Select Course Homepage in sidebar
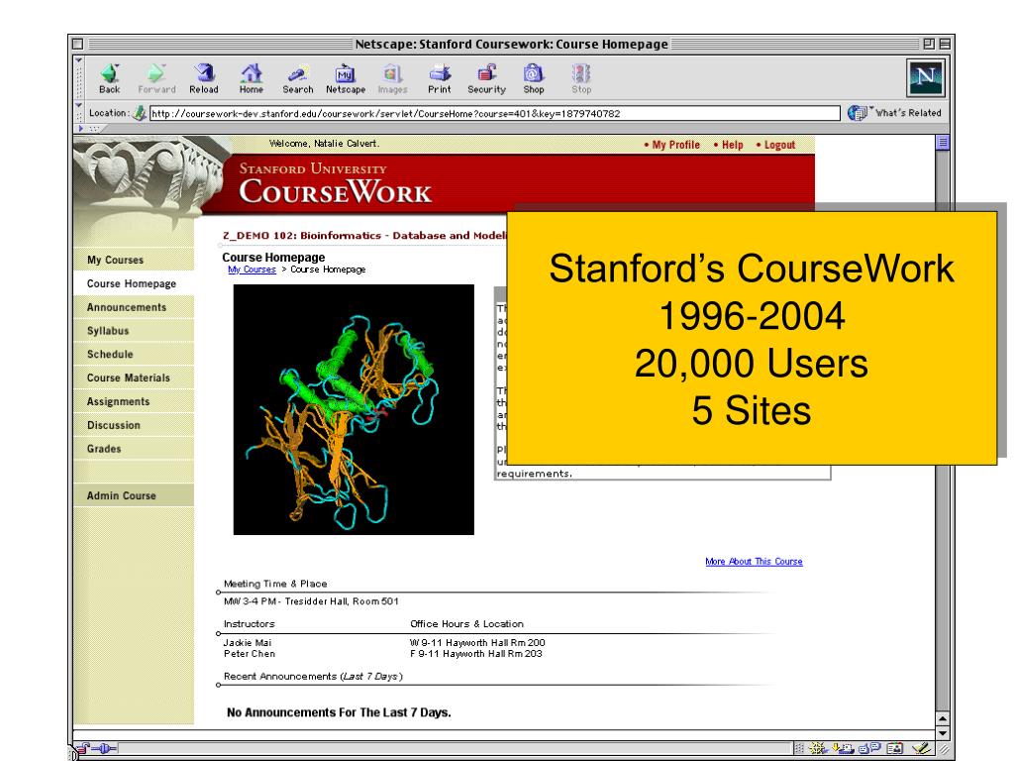 tap(134, 283)
